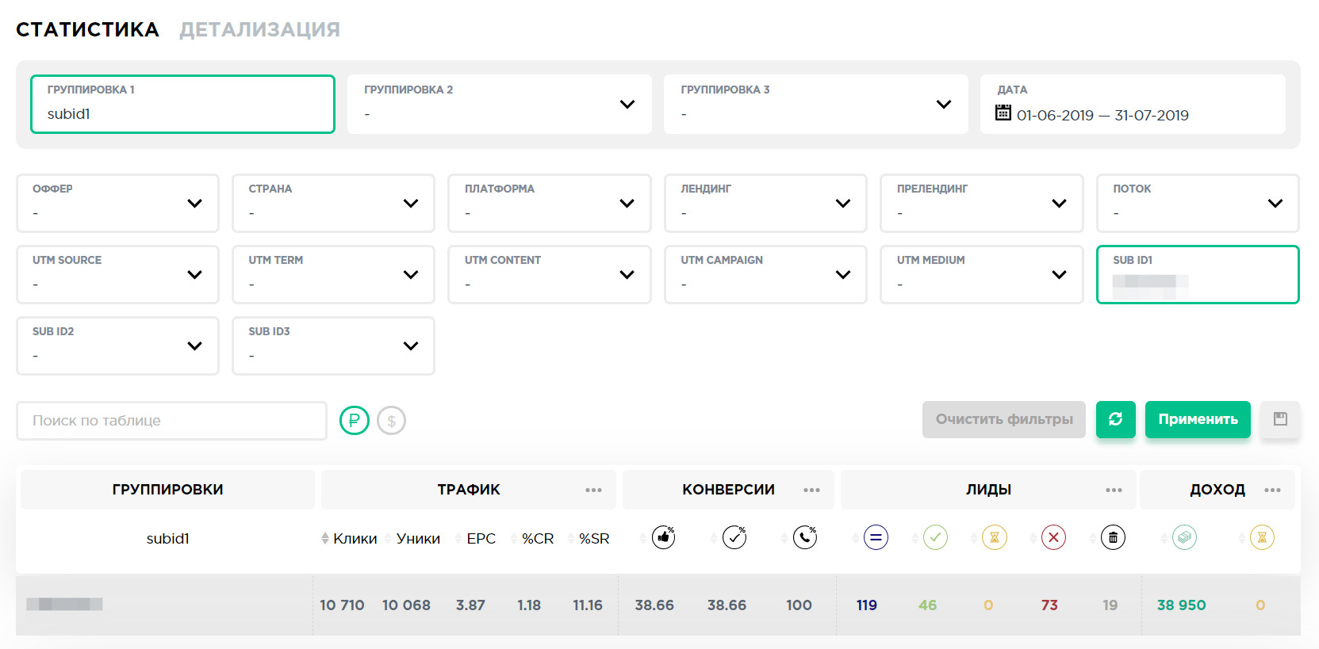Sort by trashed leads bin icon

tap(1113, 537)
